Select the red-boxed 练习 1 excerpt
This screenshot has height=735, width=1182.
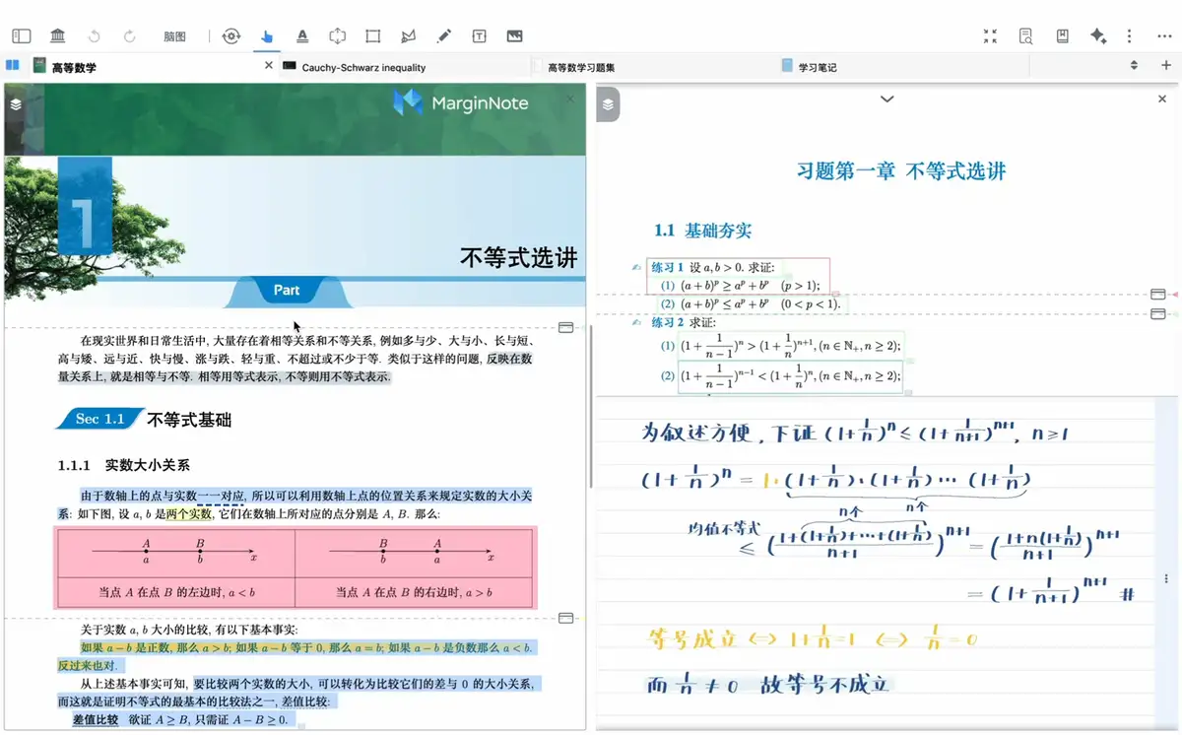tap(738, 276)
